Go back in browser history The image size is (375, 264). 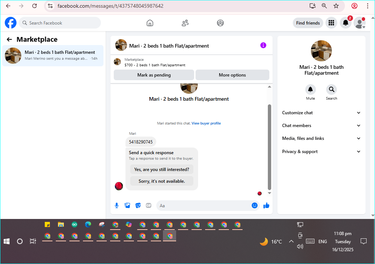[x=8, y=6]
